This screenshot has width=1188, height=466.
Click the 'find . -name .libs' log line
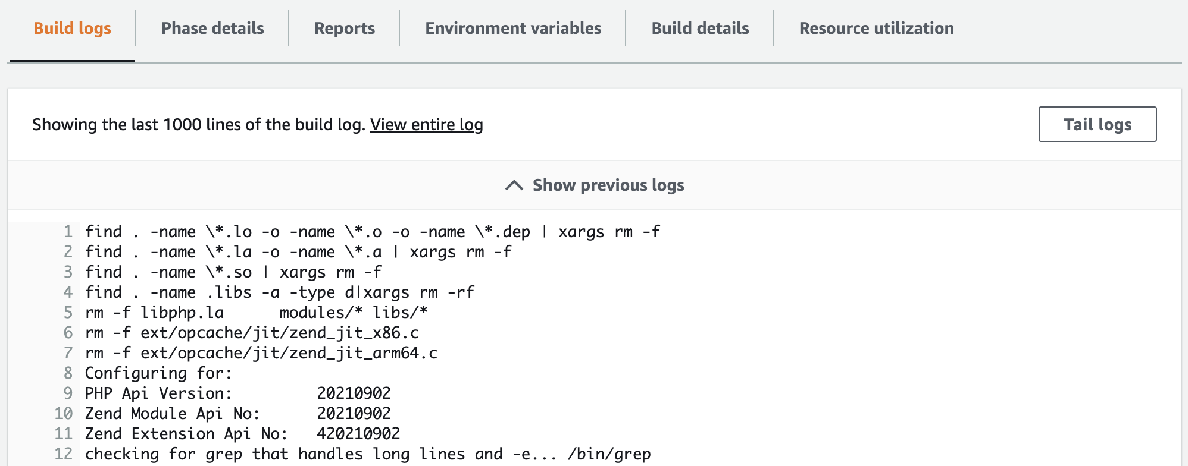[x=279, y=292]
